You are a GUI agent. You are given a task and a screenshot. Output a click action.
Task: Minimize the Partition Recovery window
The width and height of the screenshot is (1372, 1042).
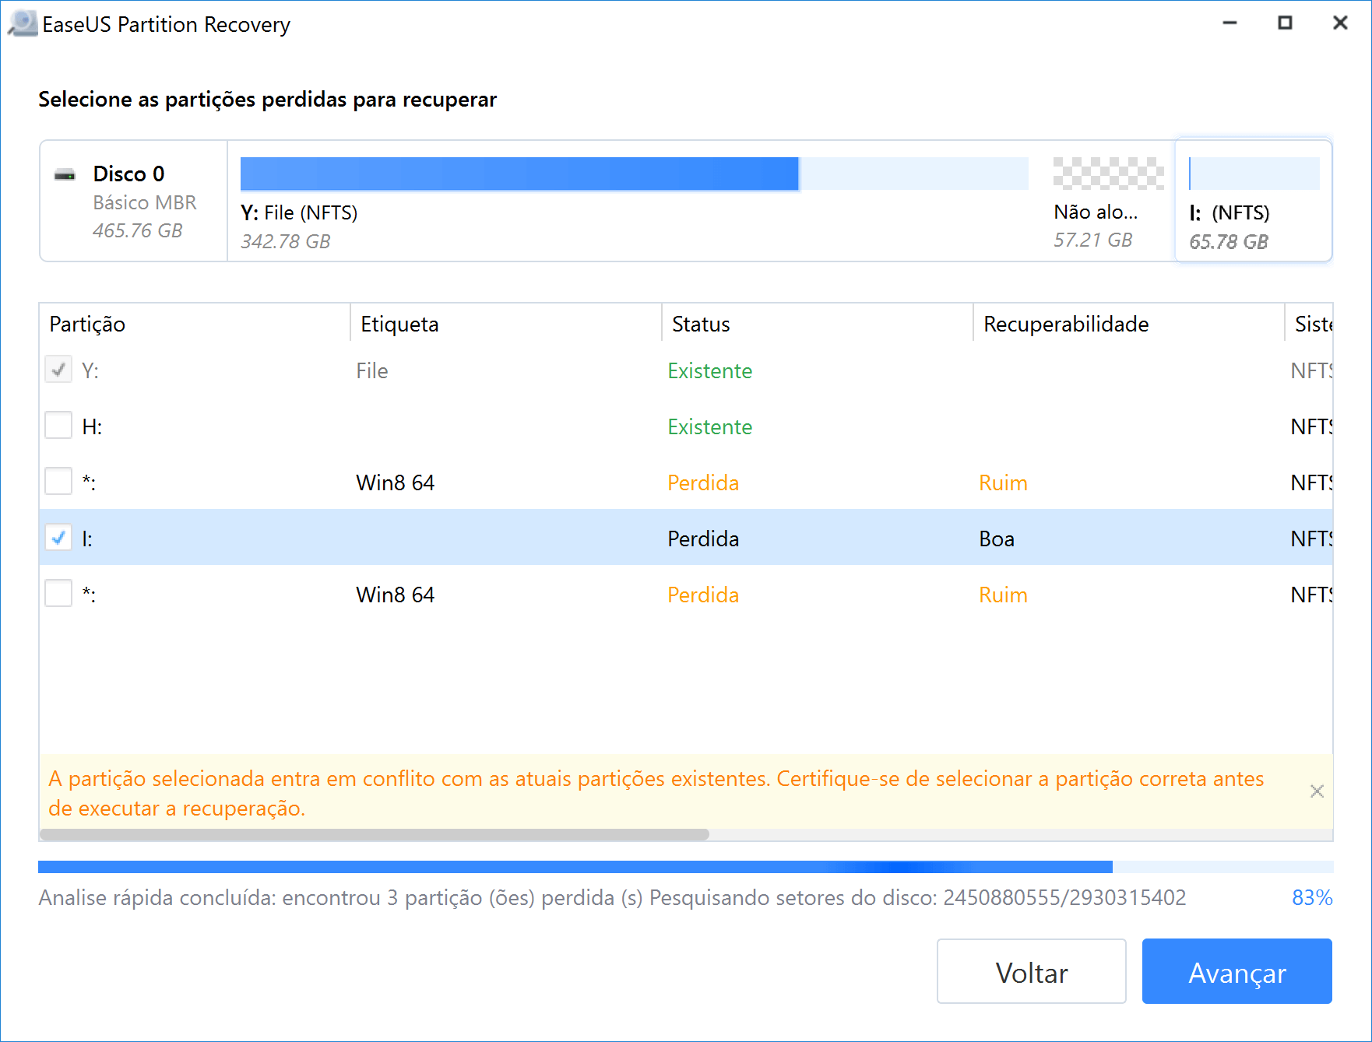[x=1230, y=23]
